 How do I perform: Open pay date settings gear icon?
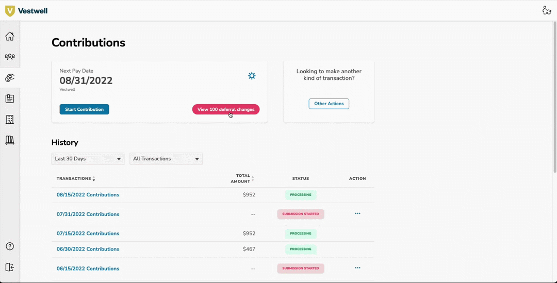coord(252,76)
